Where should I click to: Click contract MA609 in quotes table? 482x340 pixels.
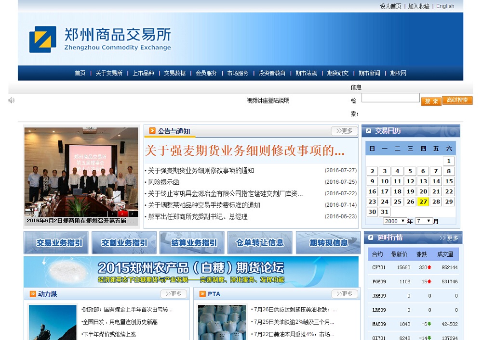(x=379, y=324)
